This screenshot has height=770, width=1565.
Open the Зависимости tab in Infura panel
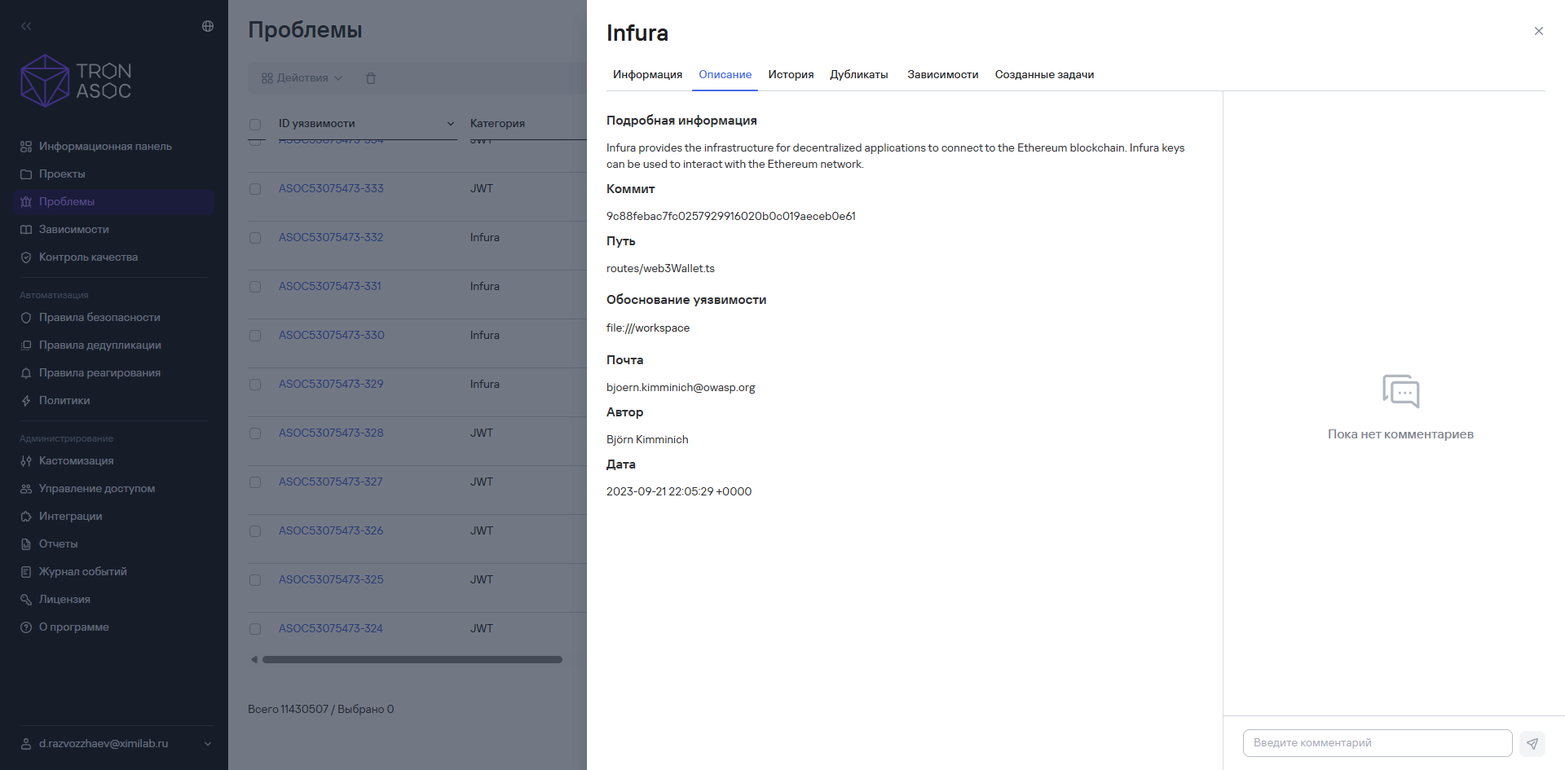click(942, 74)
